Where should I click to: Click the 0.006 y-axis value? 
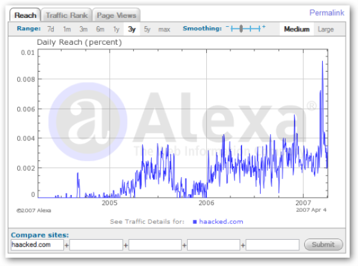pos(26,109)
